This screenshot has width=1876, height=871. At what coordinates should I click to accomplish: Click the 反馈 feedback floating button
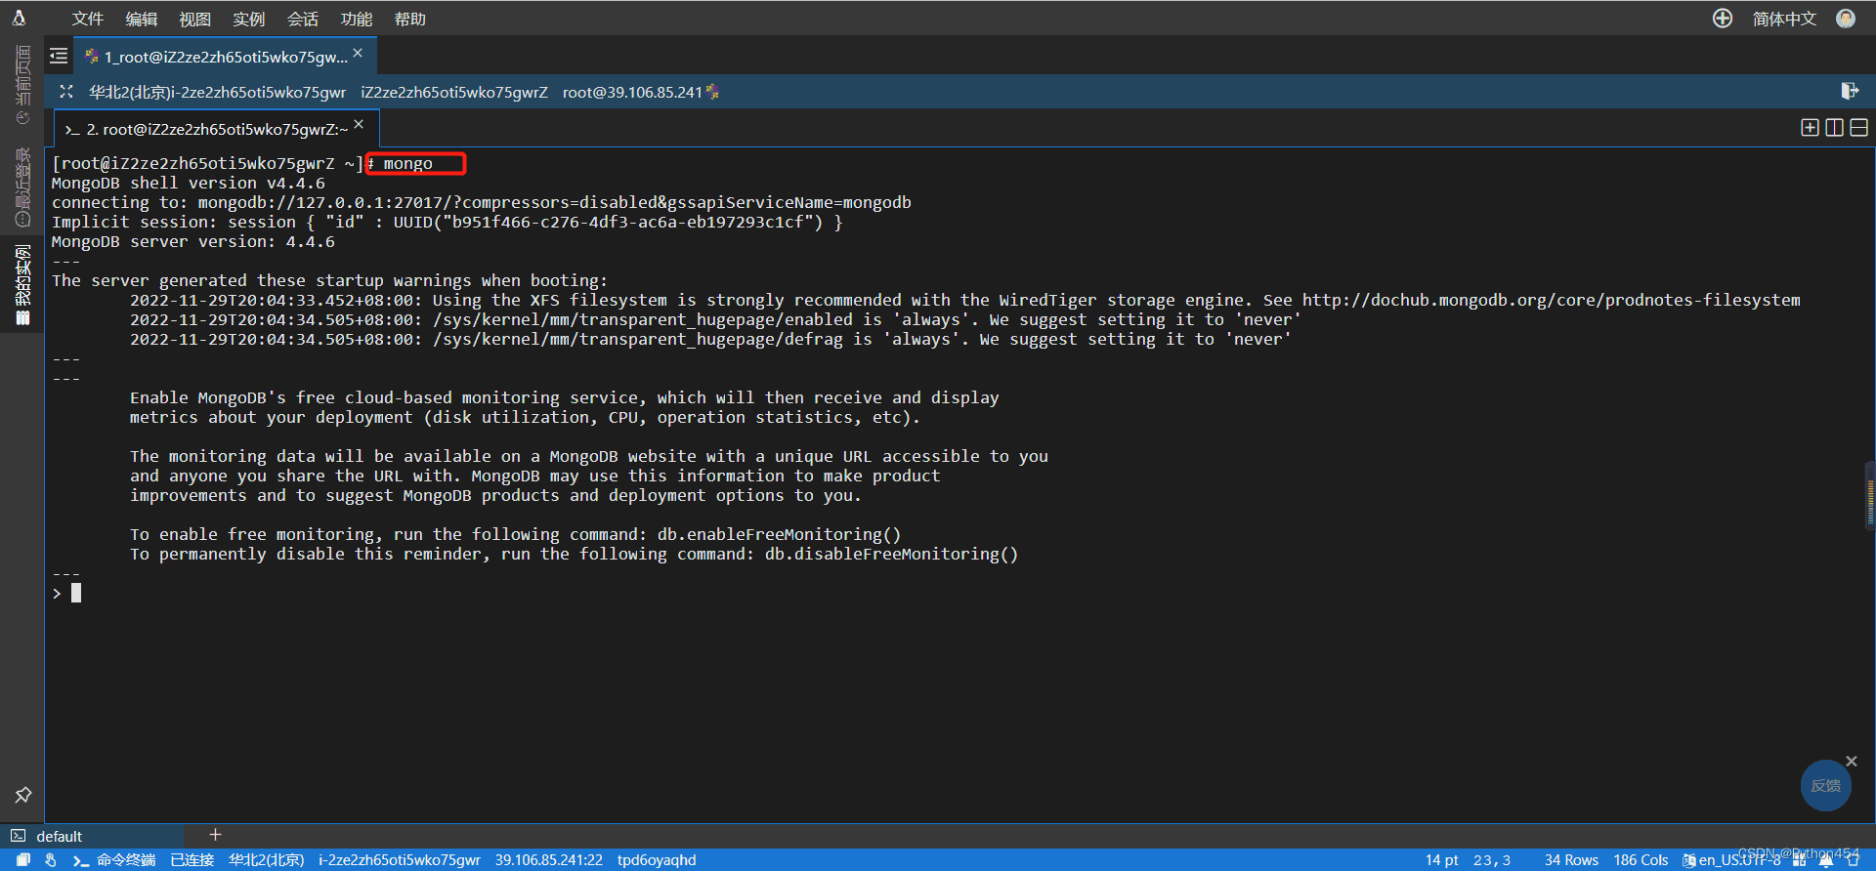(x=1825, y=785)
